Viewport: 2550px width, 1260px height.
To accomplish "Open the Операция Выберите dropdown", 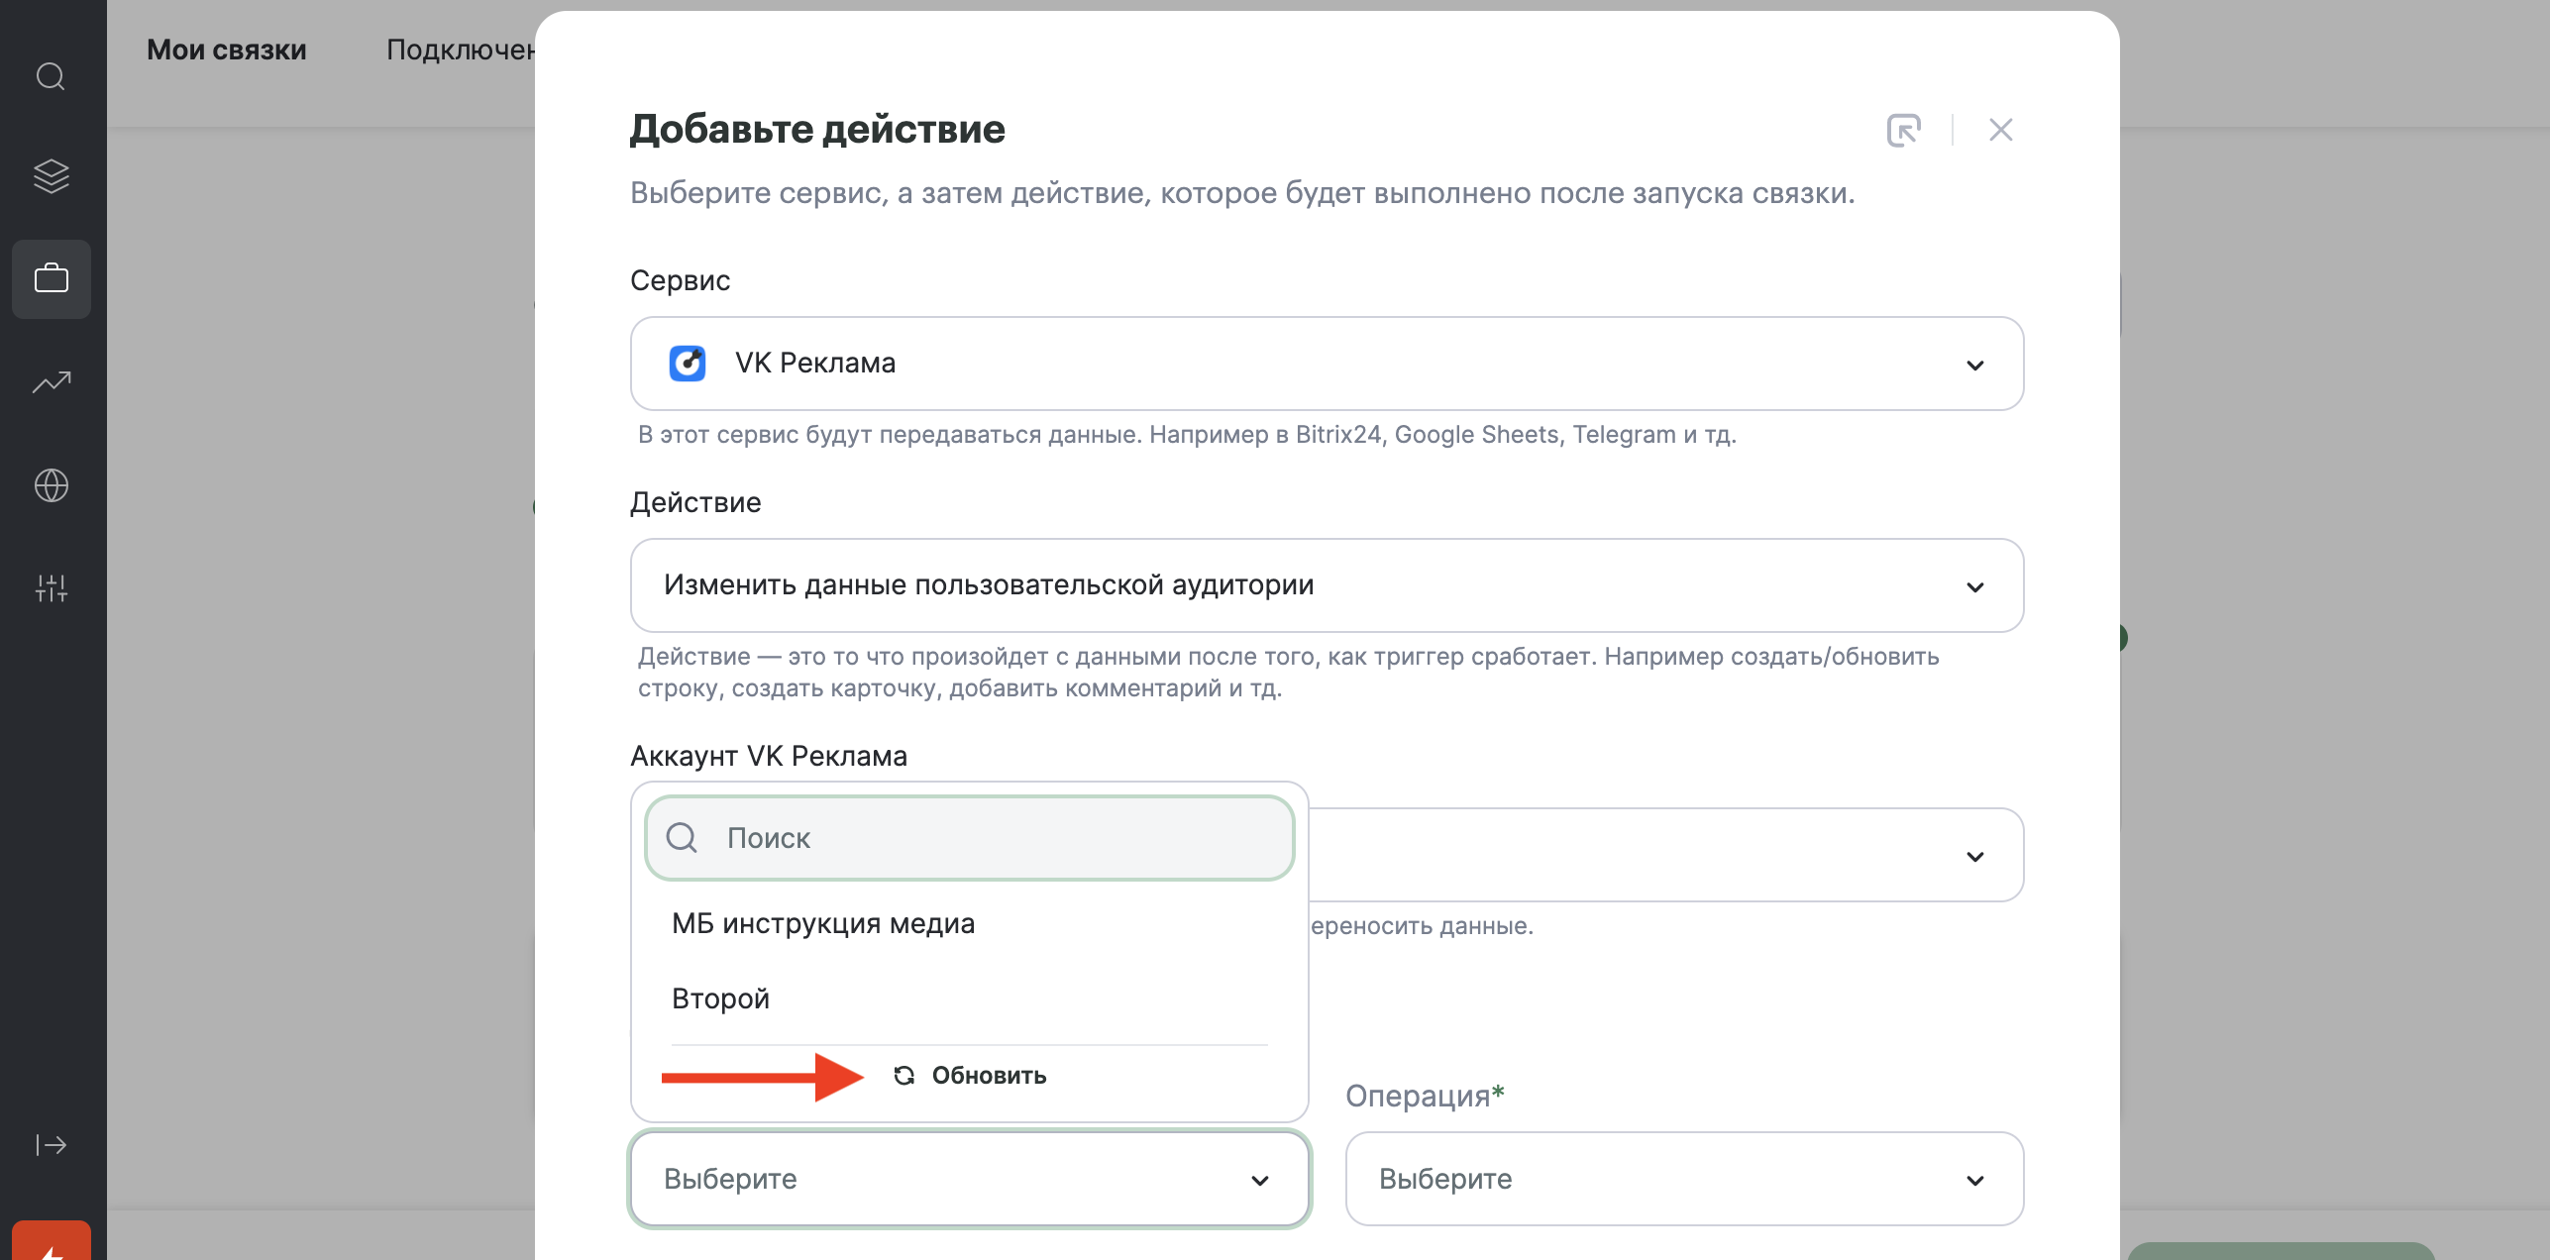I will (x=1684, y=1179).
